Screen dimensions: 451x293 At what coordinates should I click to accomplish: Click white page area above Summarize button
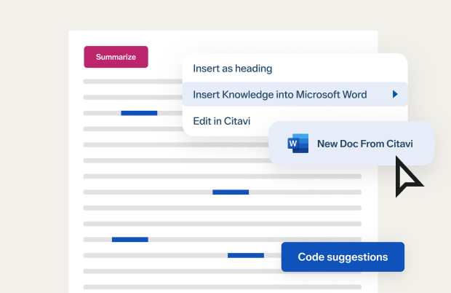point(116,38)
